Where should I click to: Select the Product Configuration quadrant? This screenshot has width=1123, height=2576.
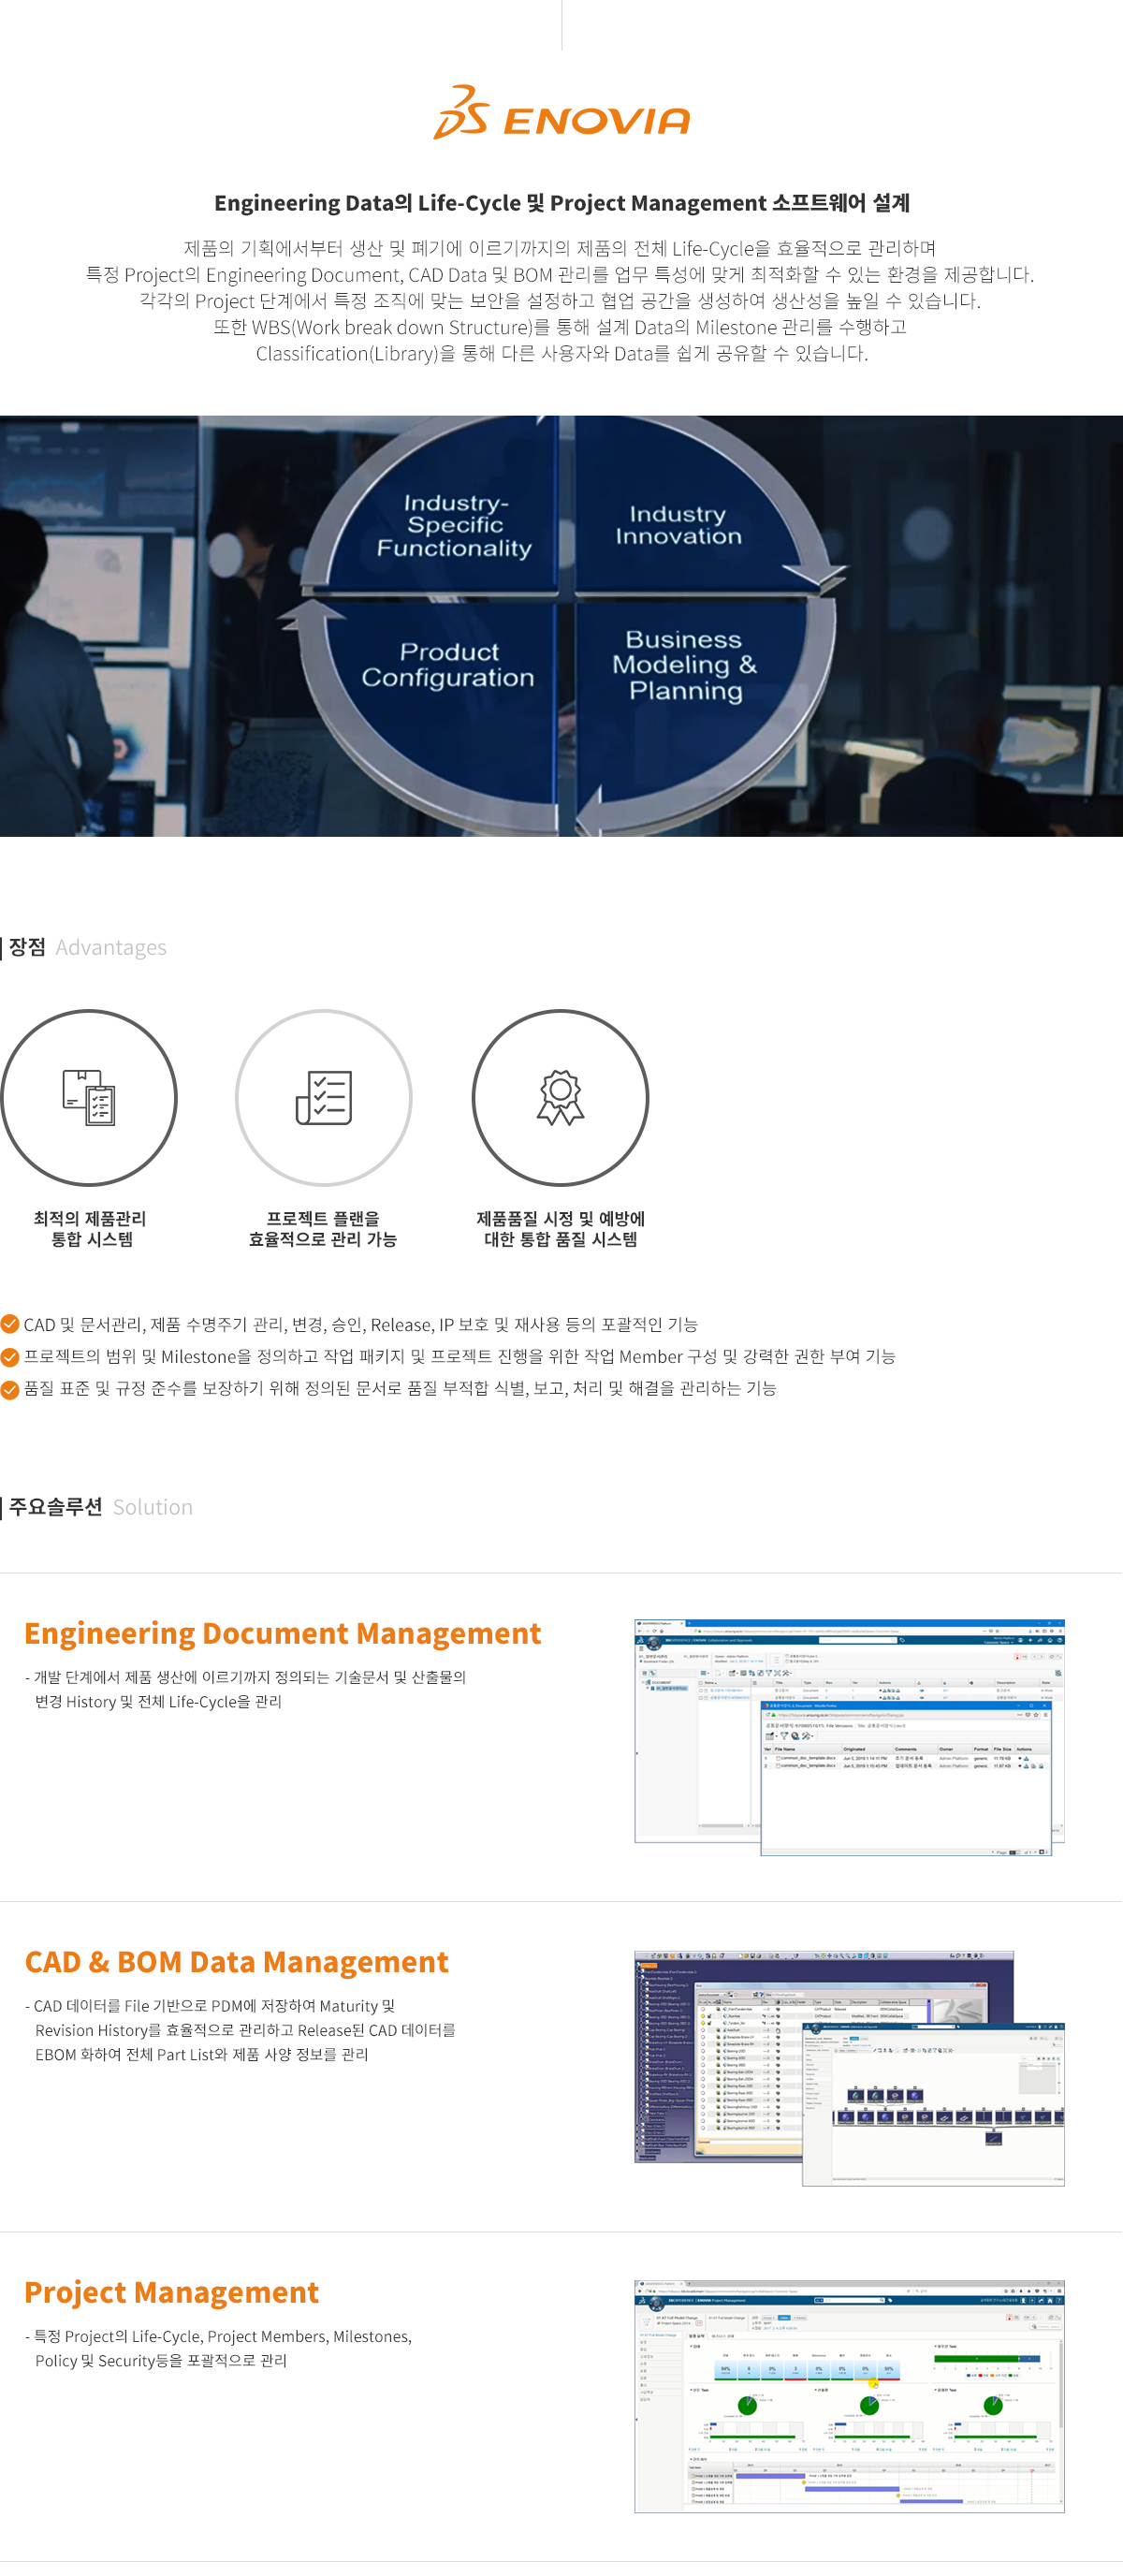(448, 664)
